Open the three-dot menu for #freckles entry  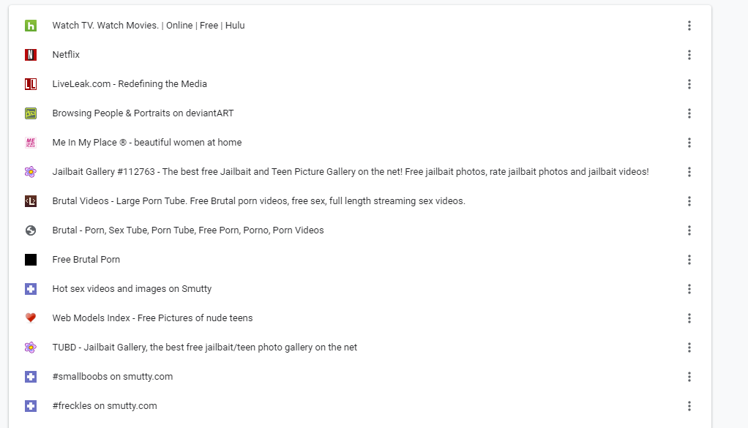pyautogui.click(x=689, y=406)
